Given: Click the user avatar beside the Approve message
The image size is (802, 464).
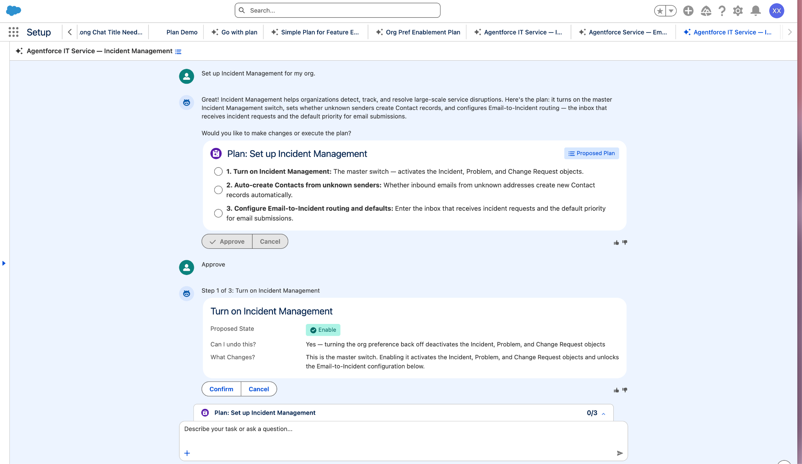Looking at the screenshot, I should pyautogui.click(x=186, y=268).
